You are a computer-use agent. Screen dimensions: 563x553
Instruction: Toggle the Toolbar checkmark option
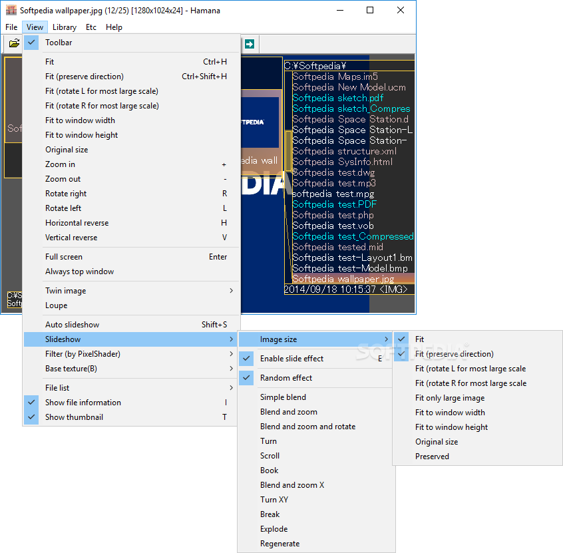tap(131, 43)
